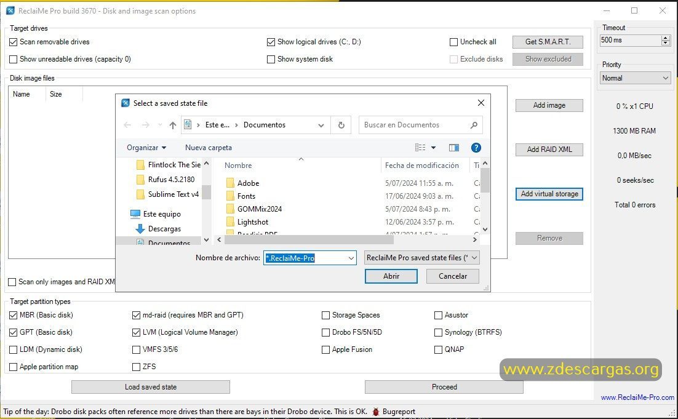This screenshot has width=678, height=419.
Task: Click the Descargas download arrow icon
Action: (x=140, y=229)
